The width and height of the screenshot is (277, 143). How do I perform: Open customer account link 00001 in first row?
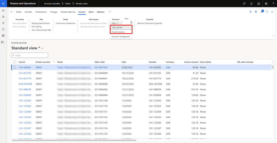click(x=39, y=67)
